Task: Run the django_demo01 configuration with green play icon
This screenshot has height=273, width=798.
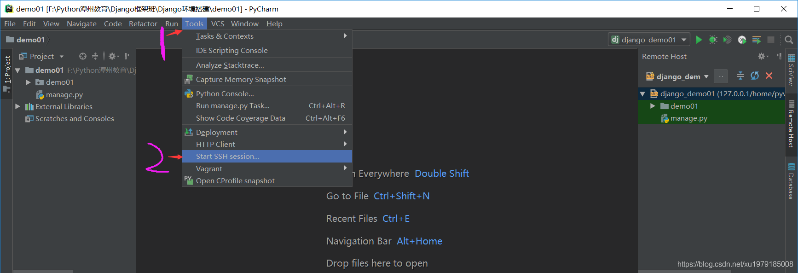Action: click(699, 40)
